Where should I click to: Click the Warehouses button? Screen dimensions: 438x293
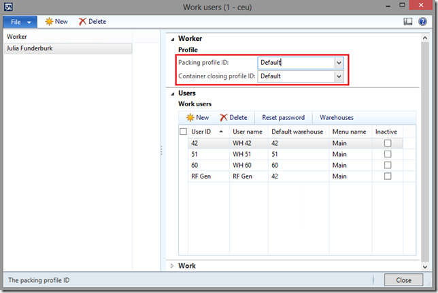[x=337, y=117]
